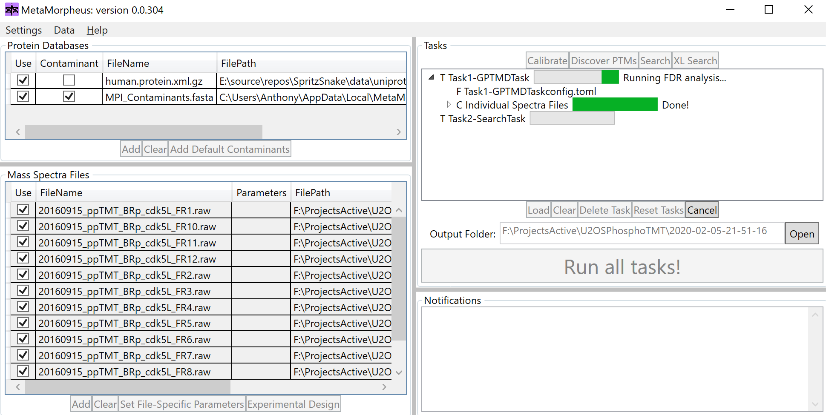Enable the Contaminant checkbox for human.protein.xml.gz

coord(68,80)
